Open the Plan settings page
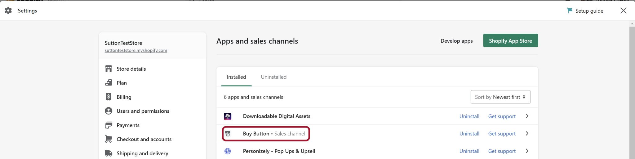 pyautogui.click(x=122, y=83)
